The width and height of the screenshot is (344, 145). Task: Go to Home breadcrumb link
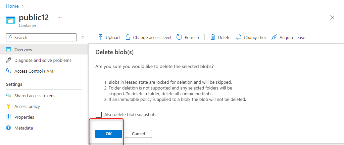tap(12, 6)
